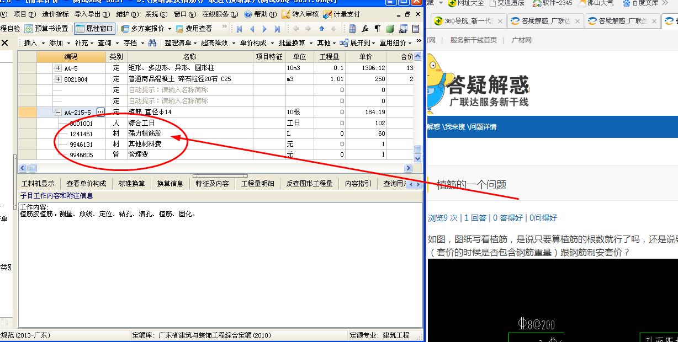Open the 导入导出 menu
This screenshot has height=342, width=678.
[x=91, y=14]
